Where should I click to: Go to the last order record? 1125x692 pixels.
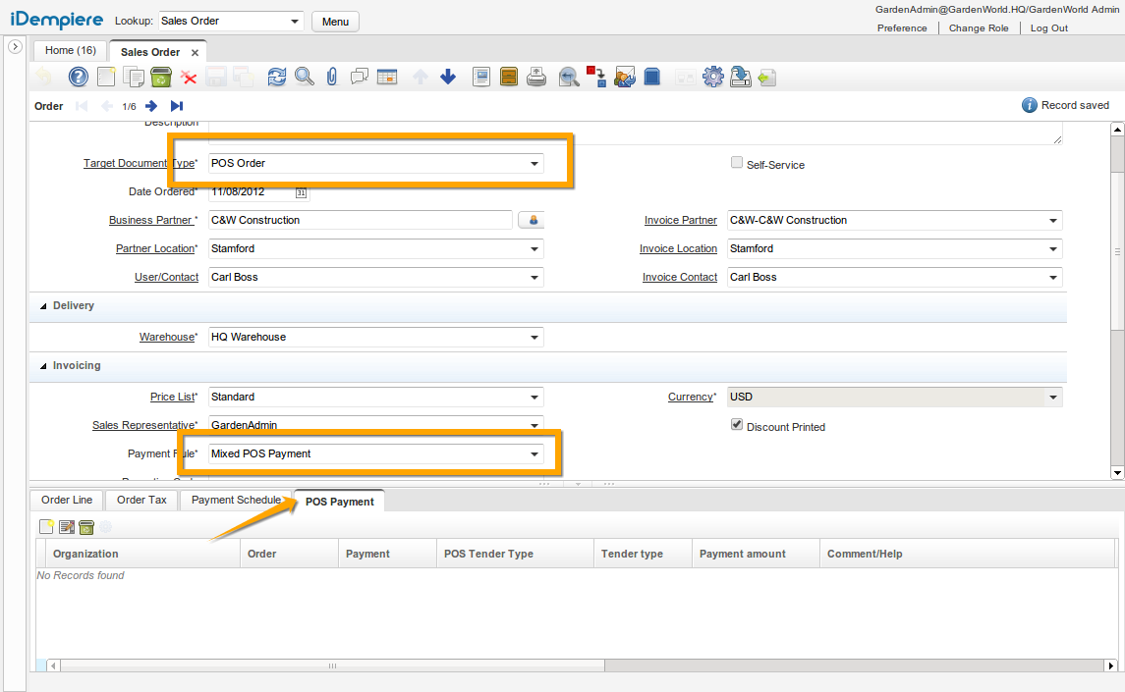pos(177,106)
